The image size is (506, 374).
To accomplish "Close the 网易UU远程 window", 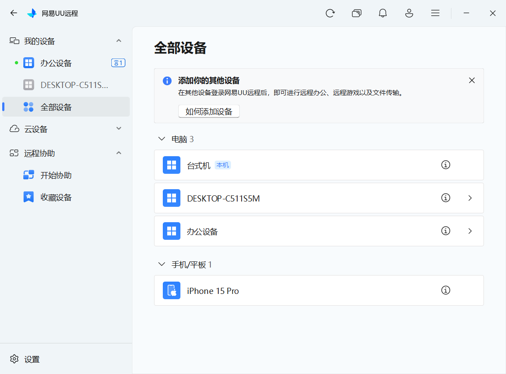I will coord(493,13).
